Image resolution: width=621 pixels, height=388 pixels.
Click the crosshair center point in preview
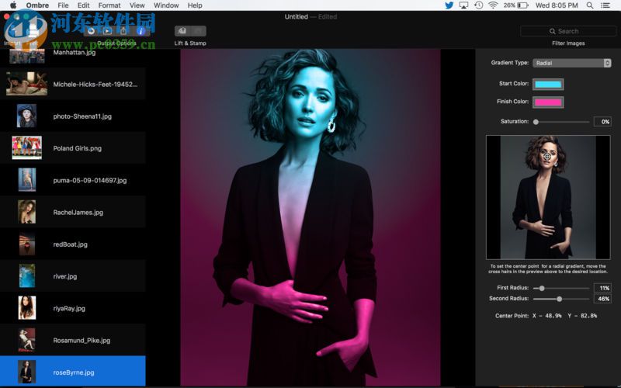tap(547, 157)
